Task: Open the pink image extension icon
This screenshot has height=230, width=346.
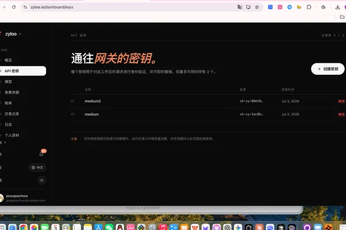Action: point(280,7)
